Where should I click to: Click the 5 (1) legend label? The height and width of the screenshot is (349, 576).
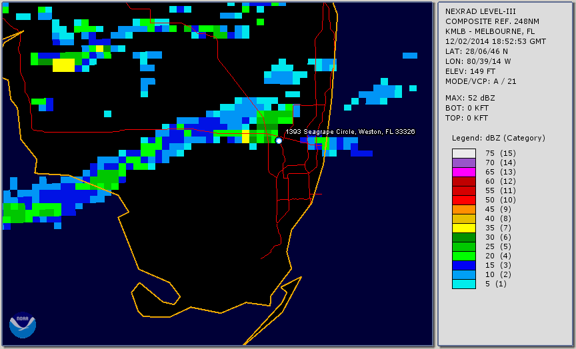[496, 284]
